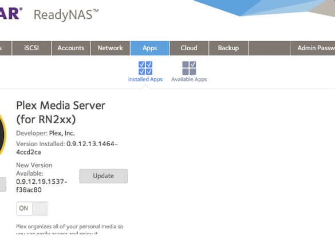
Task: Switch to the iSCSI tab
Action: coord(31,48)
